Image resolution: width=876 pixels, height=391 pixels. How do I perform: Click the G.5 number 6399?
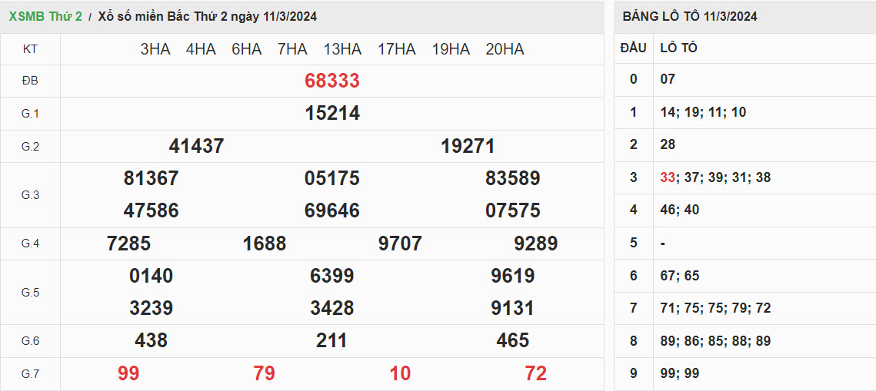[x=331, y=276]
